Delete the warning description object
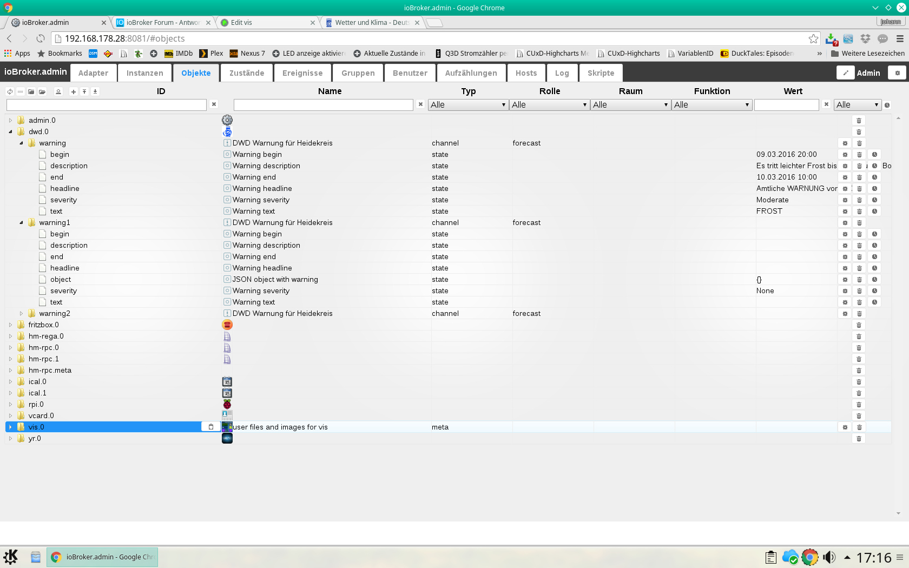Screen dimensions: 909x568 pos(859,166)
